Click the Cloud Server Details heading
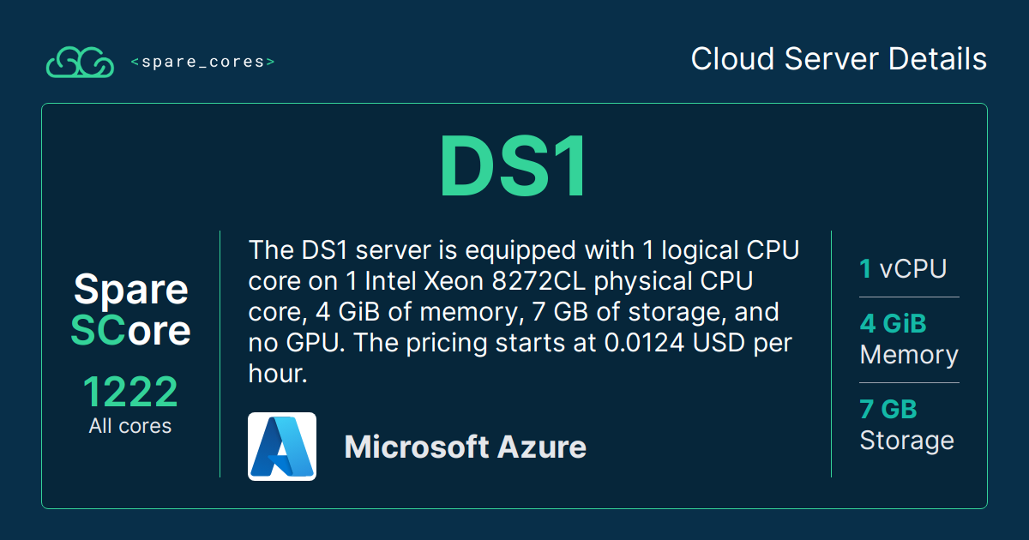The height and width of the screenshot is (540, 1029). tap(839, 59)
